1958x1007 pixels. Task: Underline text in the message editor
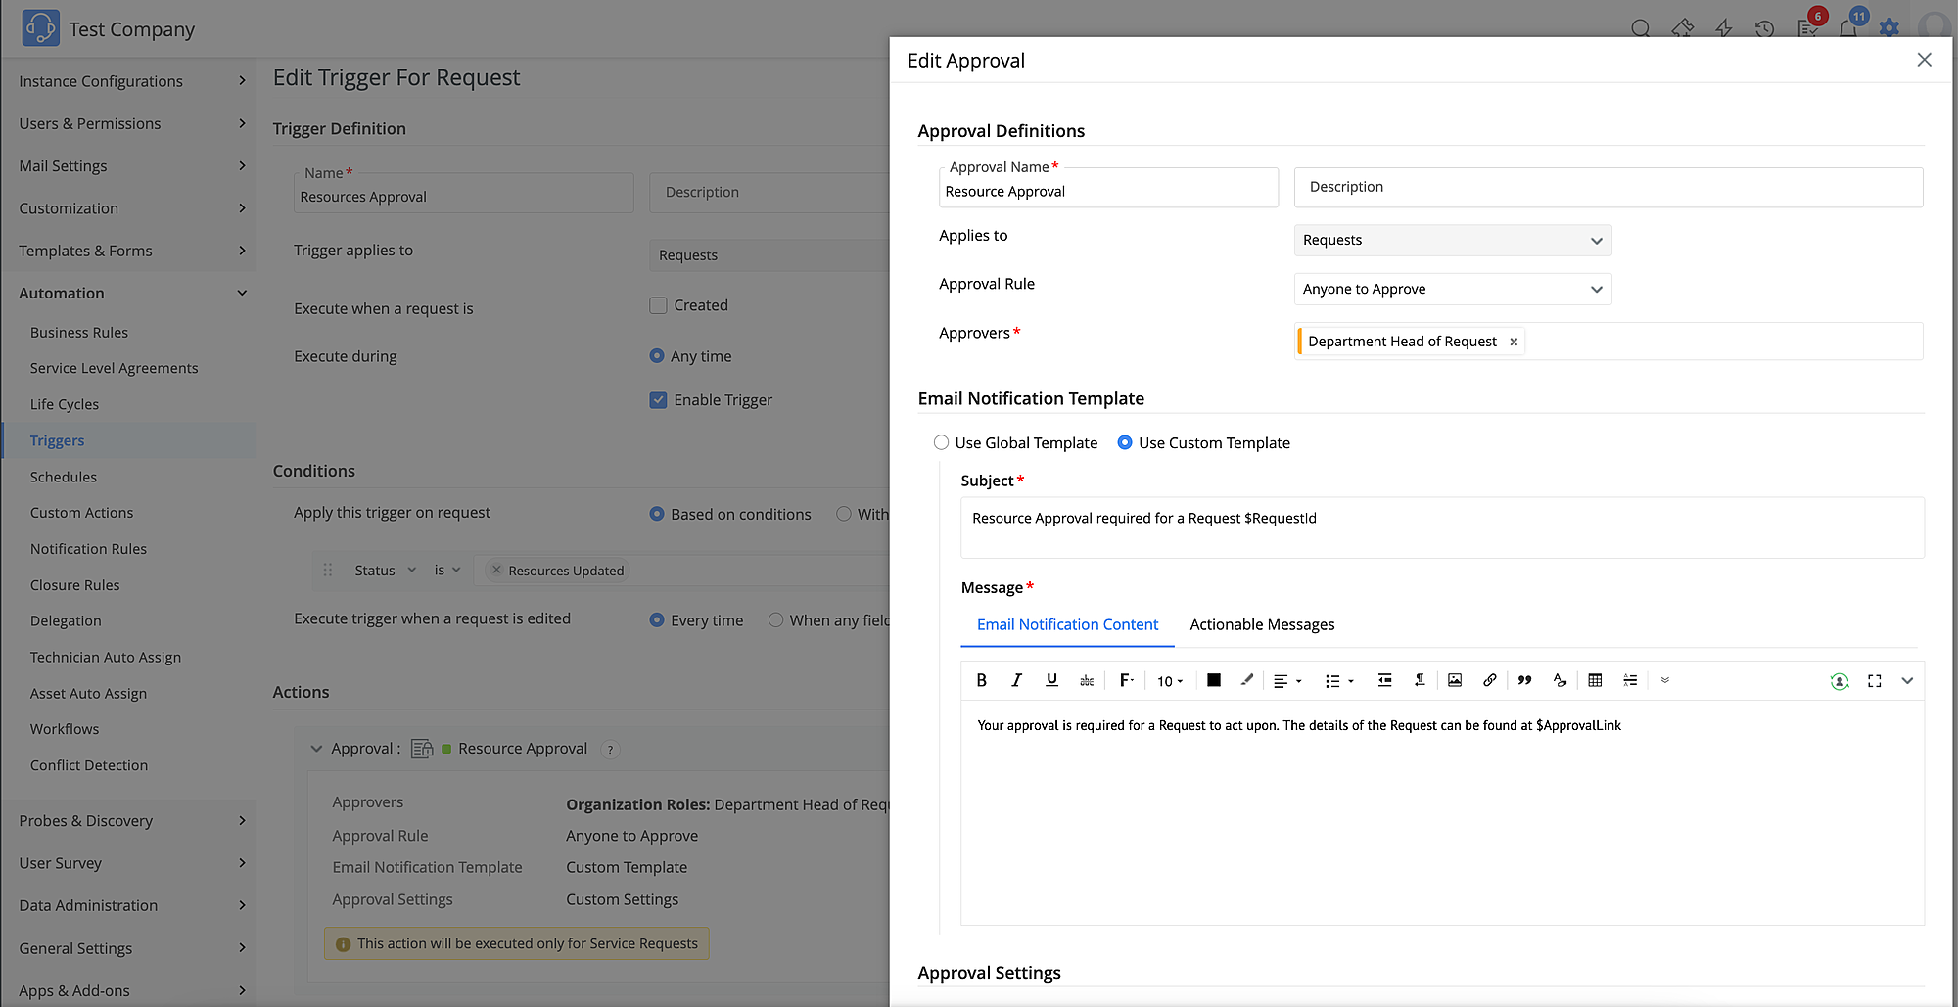1051,680
